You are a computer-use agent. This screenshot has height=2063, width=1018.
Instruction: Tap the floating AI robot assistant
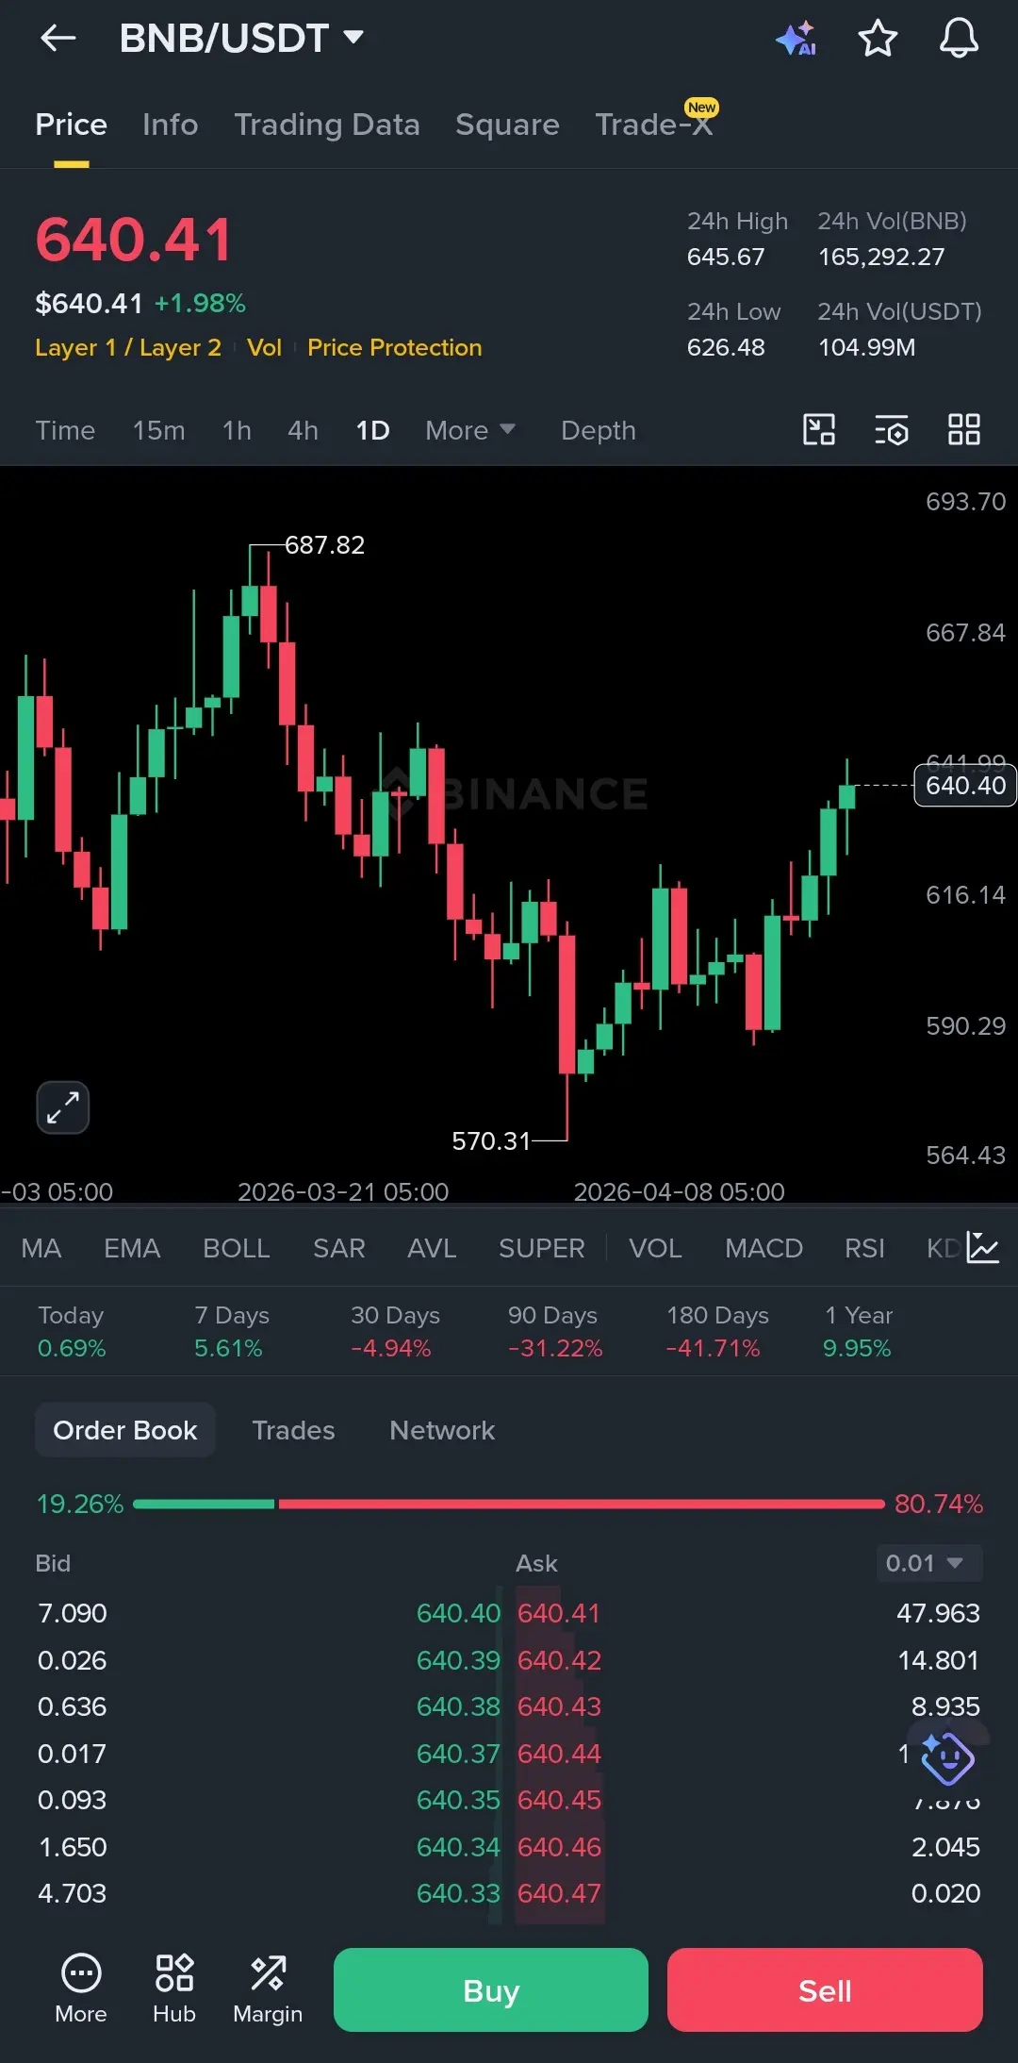click(x=947, y=1757)
